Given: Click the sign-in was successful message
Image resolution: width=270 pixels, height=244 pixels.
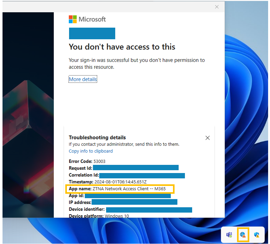Looking at the screenshot, I should tap(137, 63).
